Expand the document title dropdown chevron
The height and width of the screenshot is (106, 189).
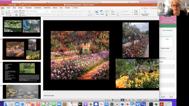coord(94,5)
